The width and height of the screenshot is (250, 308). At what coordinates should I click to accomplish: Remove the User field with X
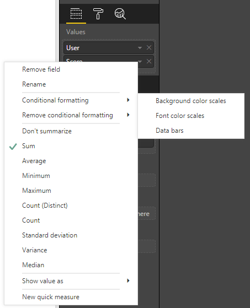click(149, 47)
